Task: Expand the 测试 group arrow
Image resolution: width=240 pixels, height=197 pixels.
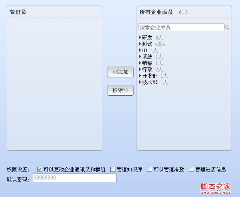Action: 140,44
